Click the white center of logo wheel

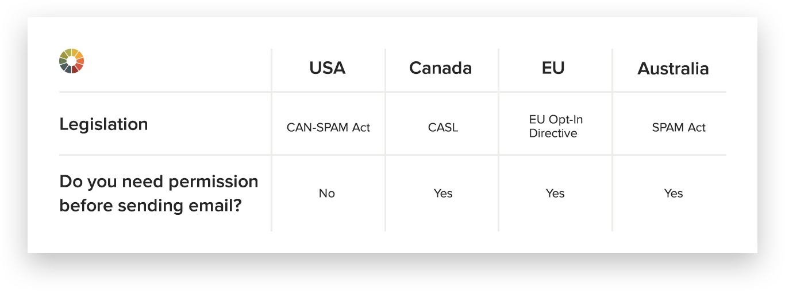point(72,61)
